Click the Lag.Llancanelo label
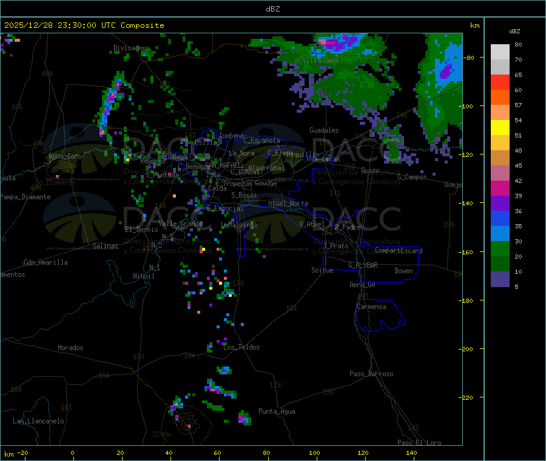Image resolution: width=546 pixels, height=461 pixels. (x=39, y=421)
